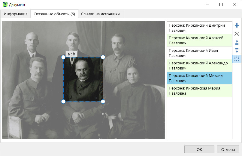Click the delete linked object X icon
Screen dimensions: 242x156
(x=237, y=34)
